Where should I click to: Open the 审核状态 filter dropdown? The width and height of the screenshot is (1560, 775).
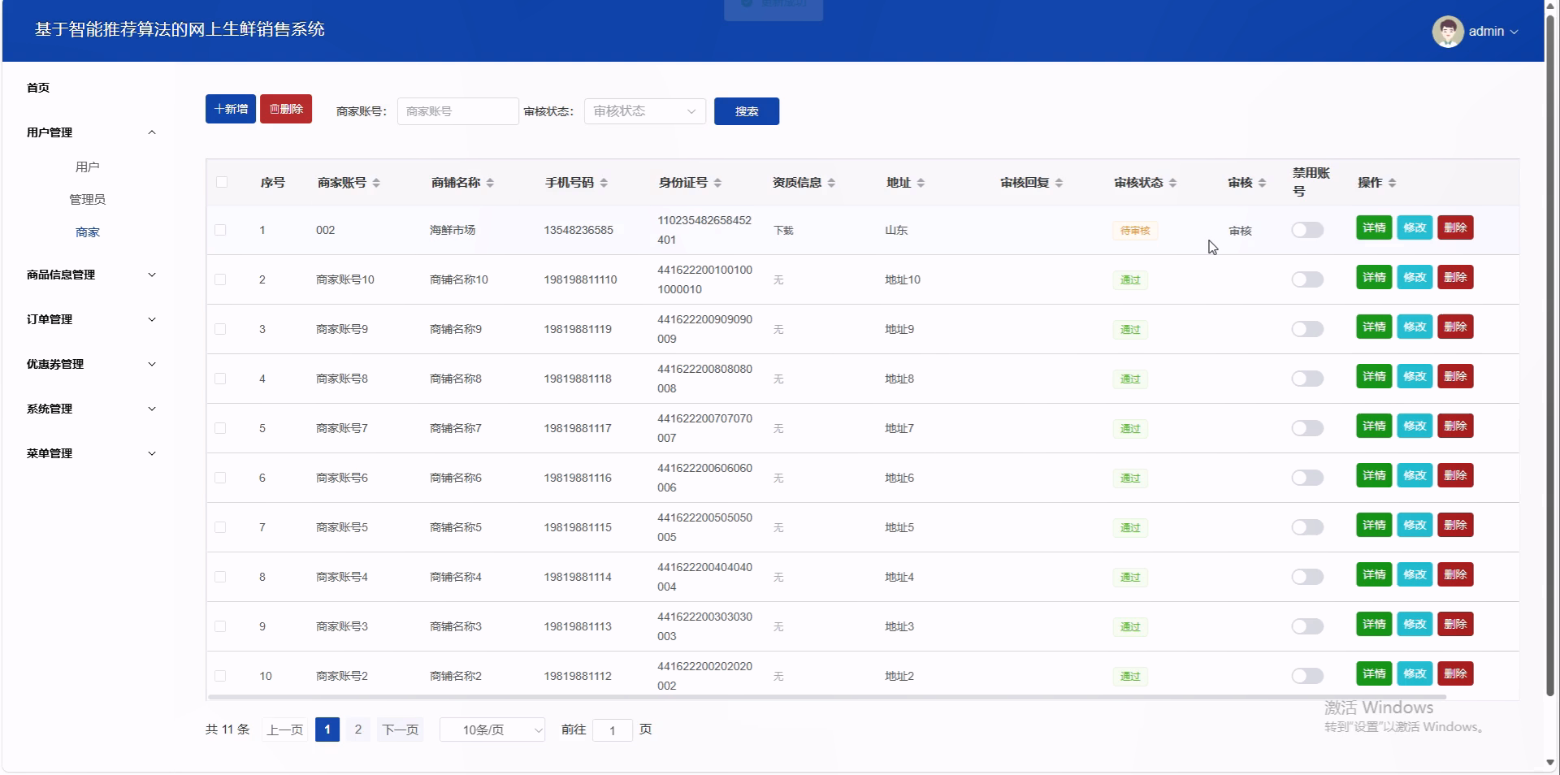645,111
